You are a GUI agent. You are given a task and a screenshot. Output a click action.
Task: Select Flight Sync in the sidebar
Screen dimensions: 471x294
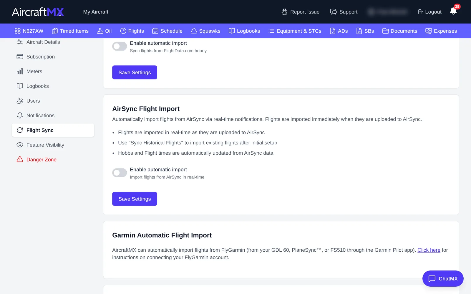click(53, 130)
